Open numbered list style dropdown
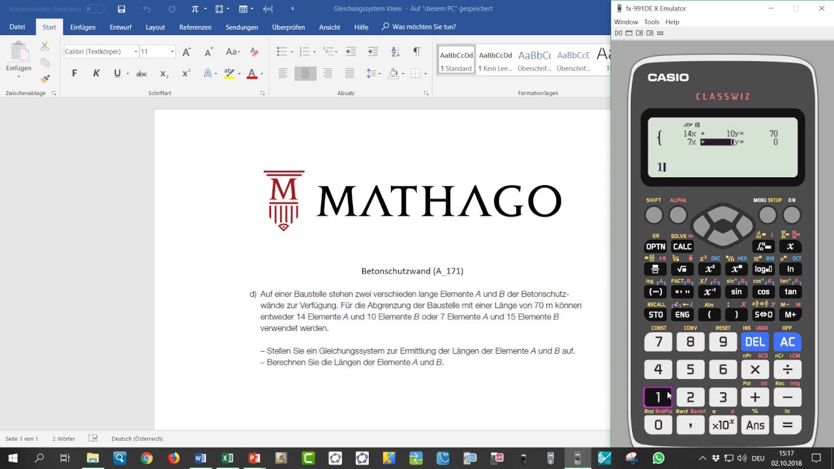834x469 pixels. [314, 51]
